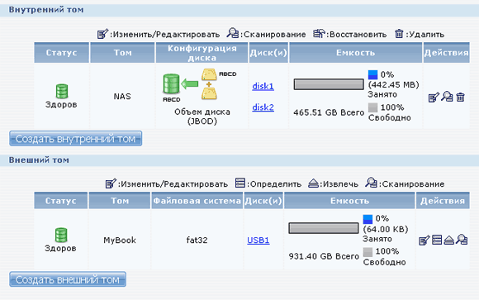Click 'Файловая система' column header
The height and width of the screenshot is (300, 479).
point(197,201)
